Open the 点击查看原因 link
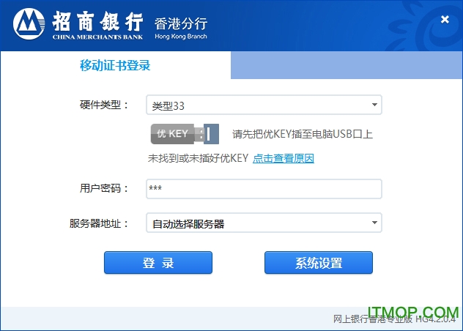The image size is (463, 331). point(284,158)
